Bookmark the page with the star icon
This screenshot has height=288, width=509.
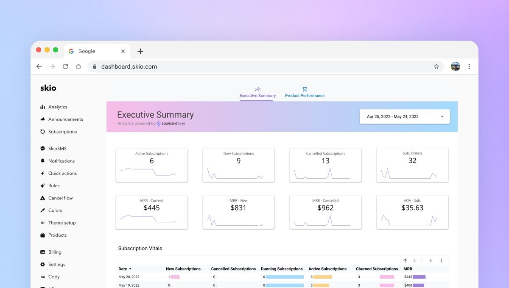tap(436, 66)
